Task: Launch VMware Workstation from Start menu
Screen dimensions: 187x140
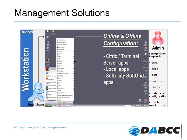Action: click(x=51, y=86)
